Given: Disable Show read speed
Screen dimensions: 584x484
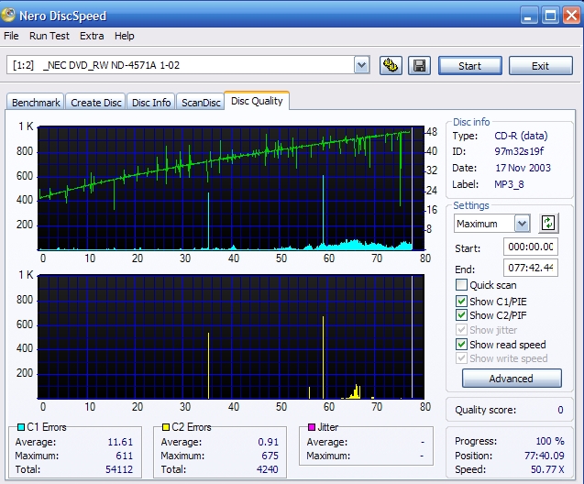Looking at the screenshot, I should 461,344.
